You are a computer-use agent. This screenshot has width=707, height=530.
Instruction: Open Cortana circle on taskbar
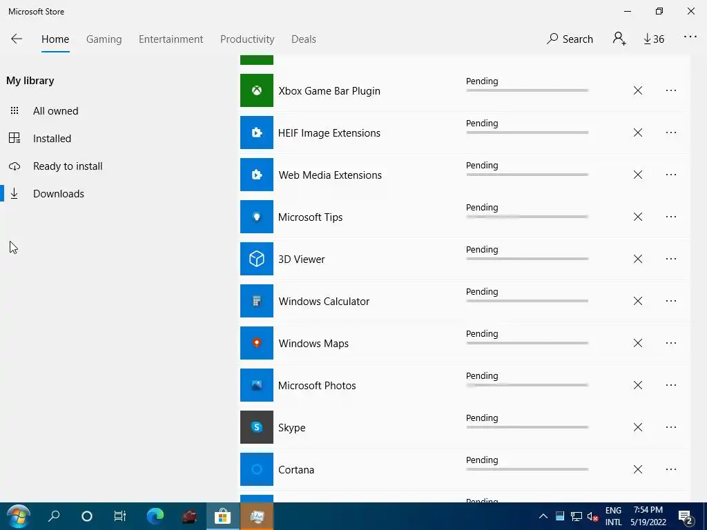click(x=86, y=516)
